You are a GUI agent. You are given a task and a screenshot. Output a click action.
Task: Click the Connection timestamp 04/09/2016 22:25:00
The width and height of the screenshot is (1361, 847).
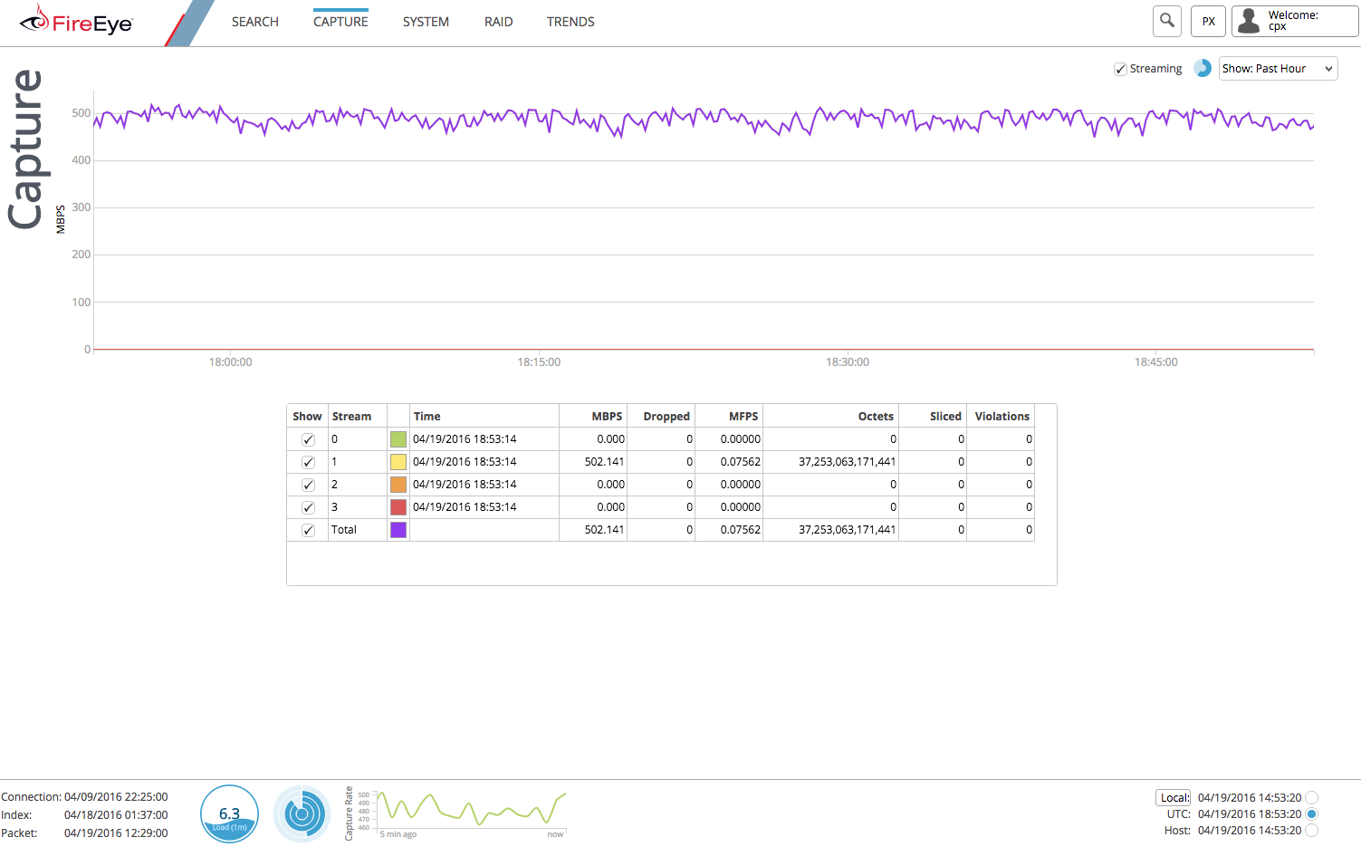click(x=116, y=797)
